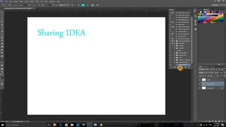
Task: Open the font family dropdown
Action: coord(29,5)
